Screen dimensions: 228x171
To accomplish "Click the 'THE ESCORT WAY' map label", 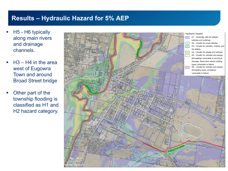I will [155, 50].
